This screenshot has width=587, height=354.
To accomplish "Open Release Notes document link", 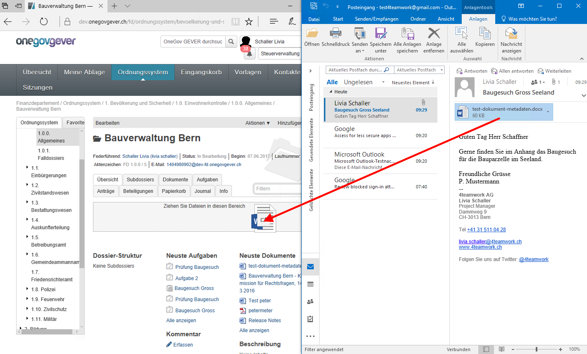I will [x=265, y=321].
